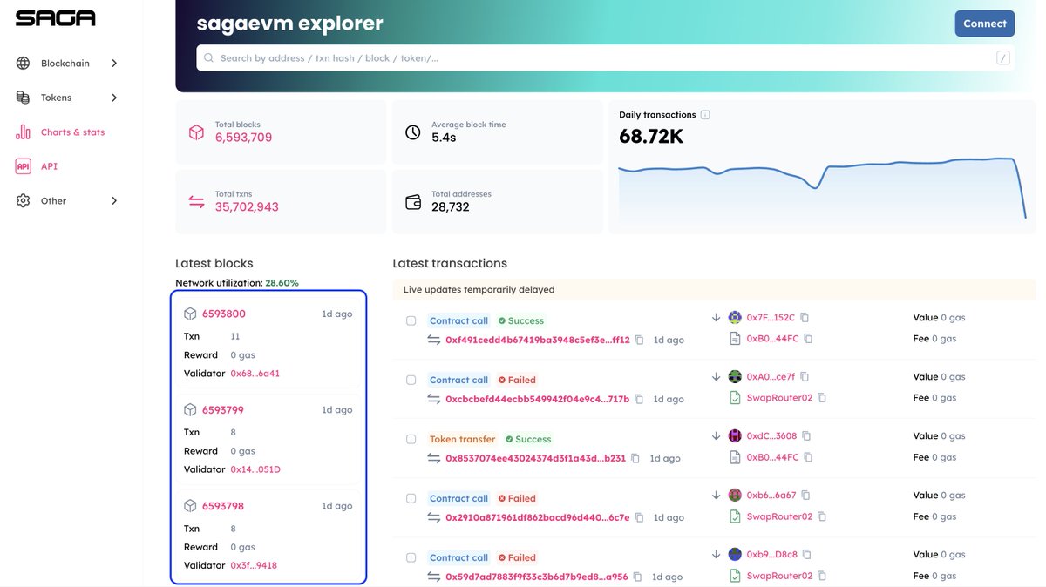Copy address 0xA0...ce7f
The height and width of the screenshot is (587, 1046).
[x=805, y=377]
